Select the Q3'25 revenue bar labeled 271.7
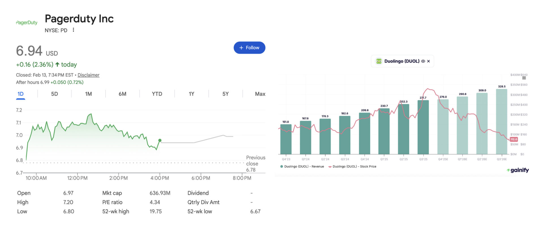This screenshot has height=232, width=543. (x=423, y=127)
